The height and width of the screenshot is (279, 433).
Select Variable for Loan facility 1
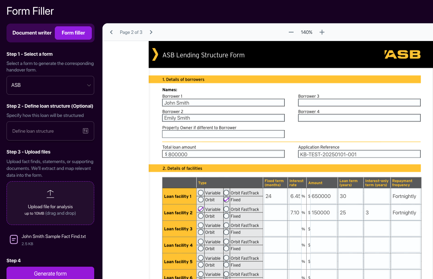201,193
